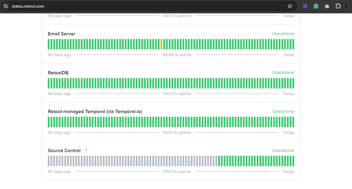Viewport: 352px width, 189px height.
Task: Click the Retool-managed Temporal Operational status
Action: click(283, 112)
